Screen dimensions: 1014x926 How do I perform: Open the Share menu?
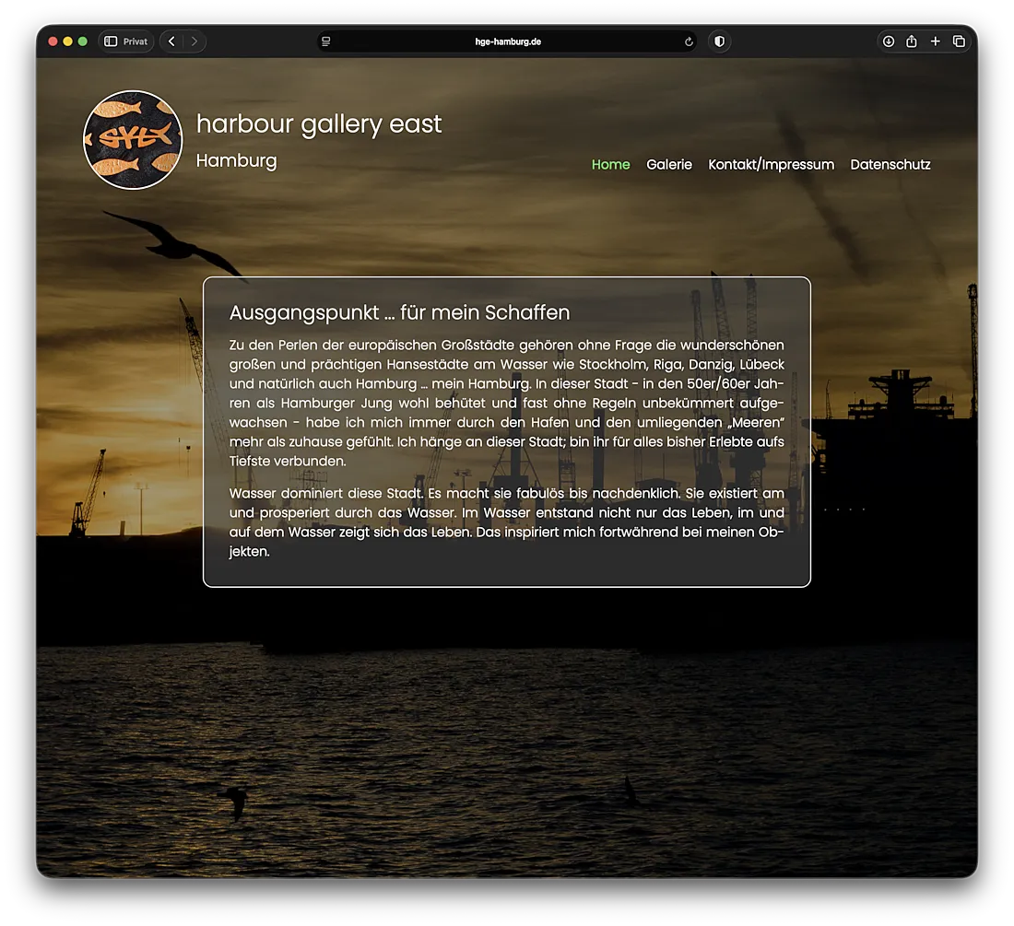click(x=912, y=41)
